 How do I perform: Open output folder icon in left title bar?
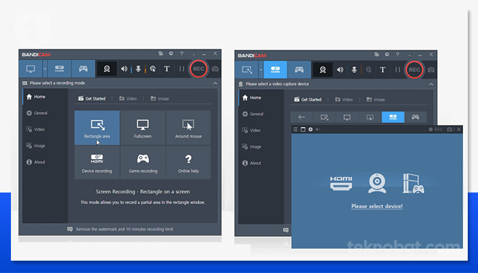tap(160, 54)
